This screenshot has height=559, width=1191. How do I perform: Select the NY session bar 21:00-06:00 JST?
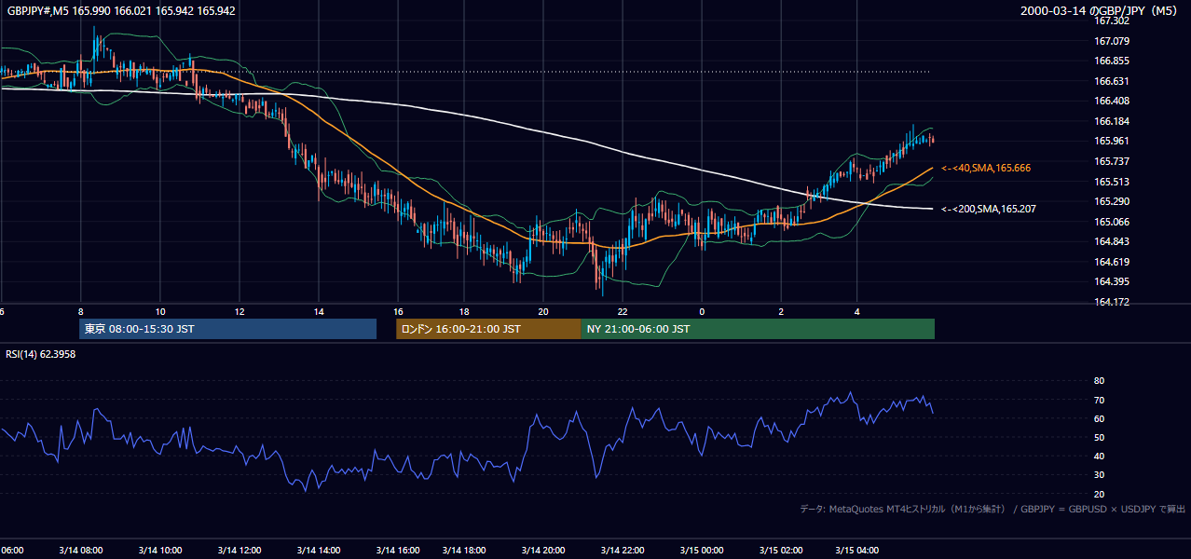758,329
